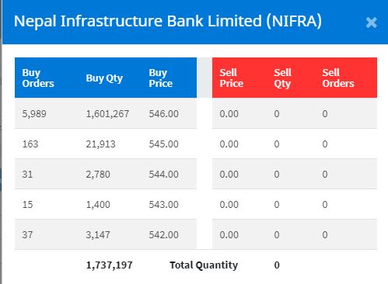Select the 546.00 buy price cell
The image size is (388, 284).
(163, 114)
